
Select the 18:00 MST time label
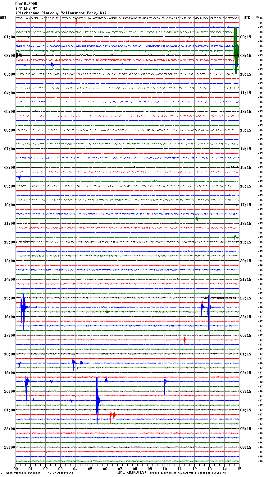10,354
